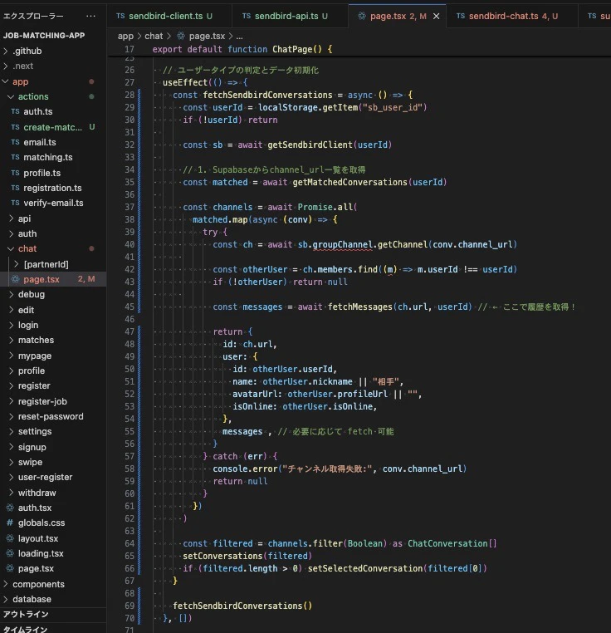Expand the reset-password folder
Viewport: 611px width, 633px height.
(53, 416)
